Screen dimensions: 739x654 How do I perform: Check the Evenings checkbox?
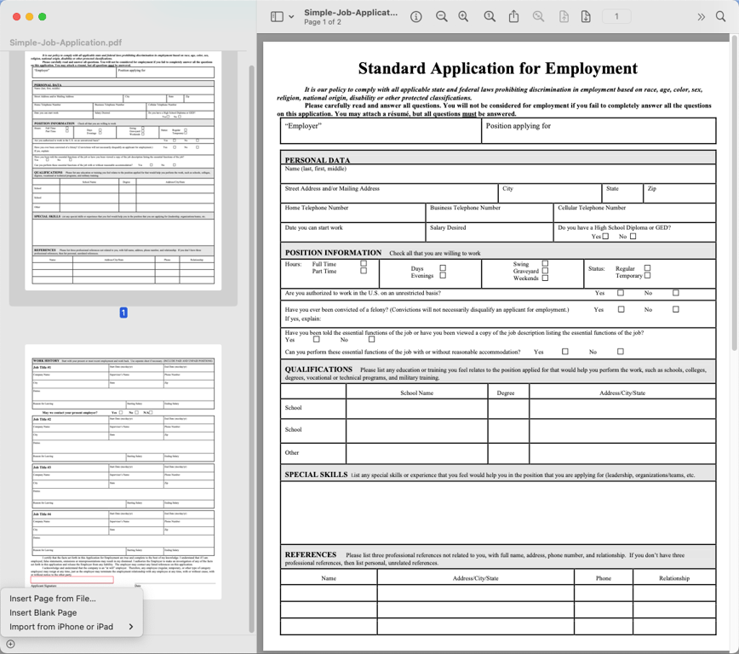point(443,275)
